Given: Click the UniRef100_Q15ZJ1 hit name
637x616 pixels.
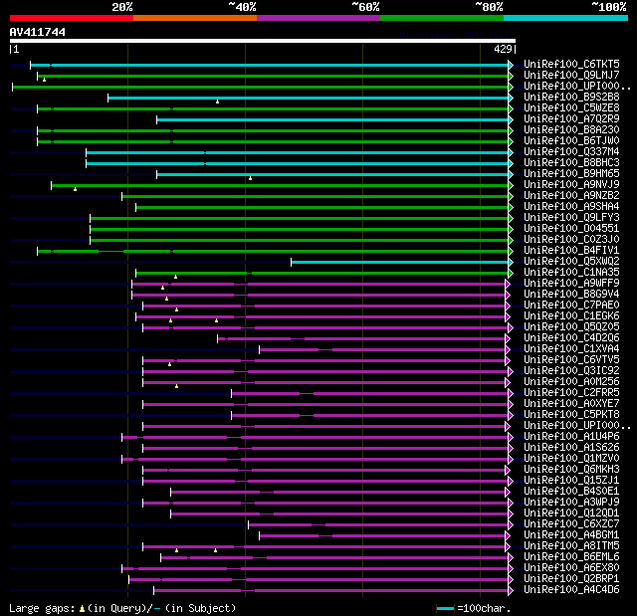Looking at the screenshot, I should (571, 481).
